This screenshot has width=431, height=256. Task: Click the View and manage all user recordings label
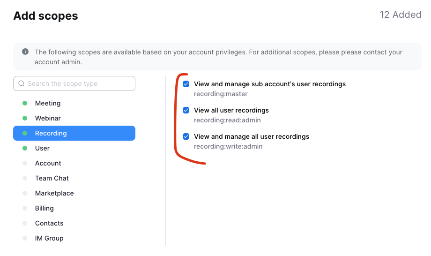[252, 136]
